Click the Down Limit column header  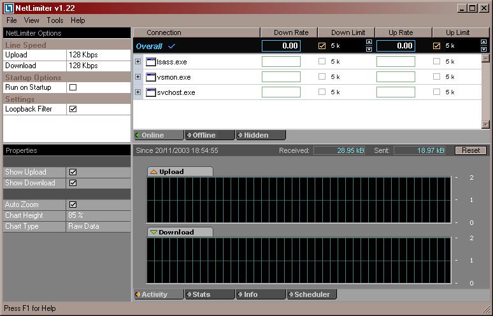[347, 32]
